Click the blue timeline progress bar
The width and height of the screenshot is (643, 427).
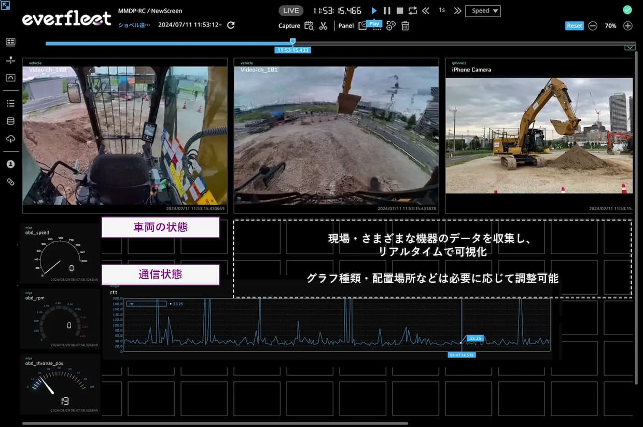(x=169, y=43)
